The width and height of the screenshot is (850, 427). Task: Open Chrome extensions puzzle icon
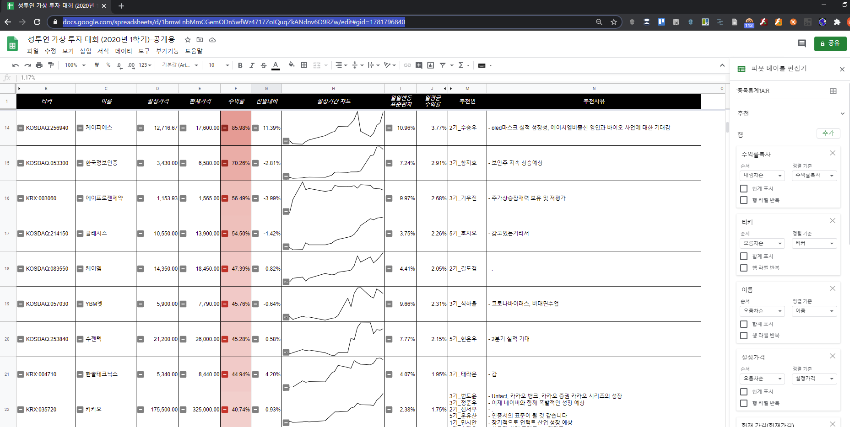tap(837, 22)
